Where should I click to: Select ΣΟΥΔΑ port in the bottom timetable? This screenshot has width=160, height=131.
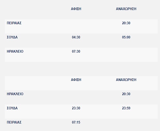click(x=12, y=108)
